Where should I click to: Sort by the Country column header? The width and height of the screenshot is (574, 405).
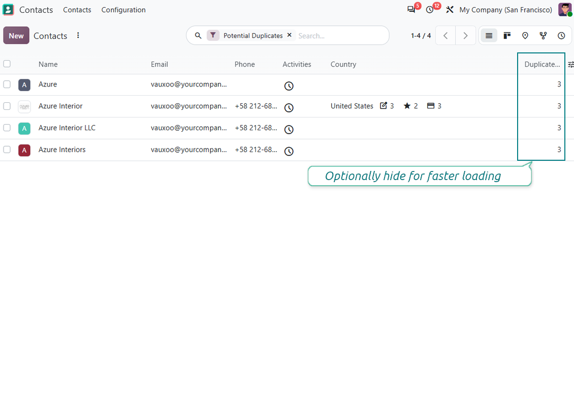click(x=343, y=64)
